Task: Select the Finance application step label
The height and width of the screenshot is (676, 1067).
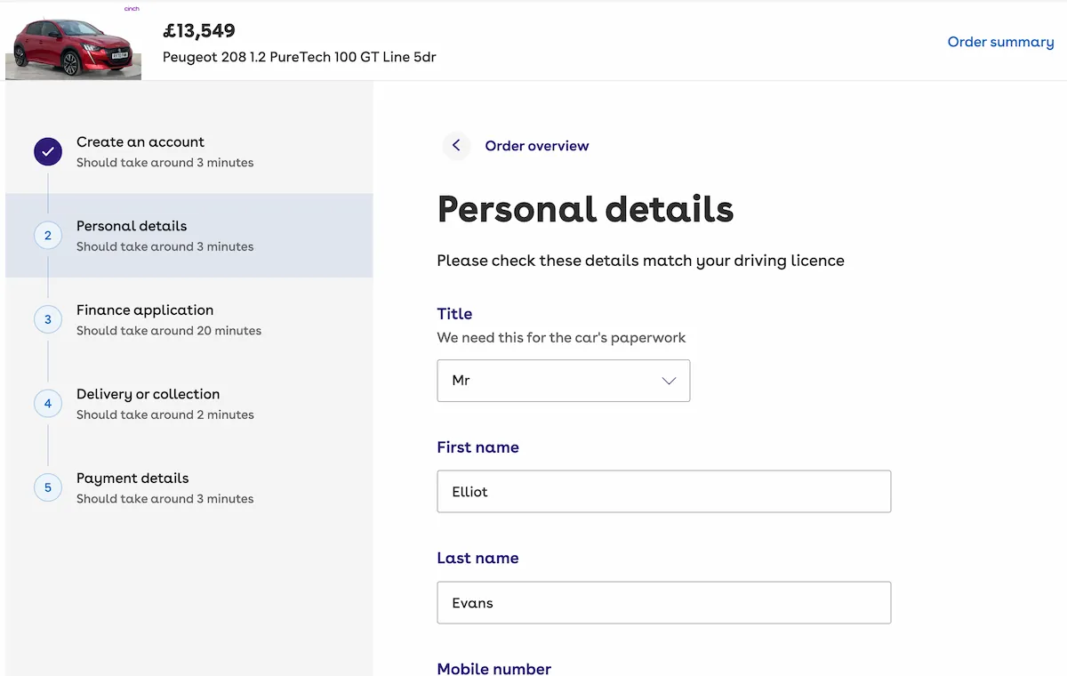Action: [145, 310]
